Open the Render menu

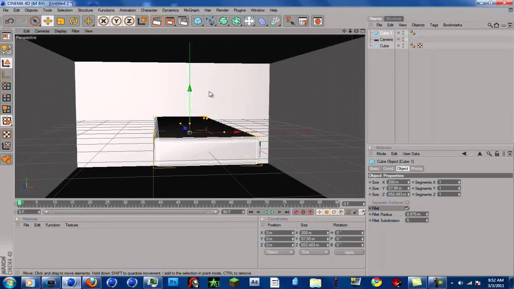click(x=222, y=10)
